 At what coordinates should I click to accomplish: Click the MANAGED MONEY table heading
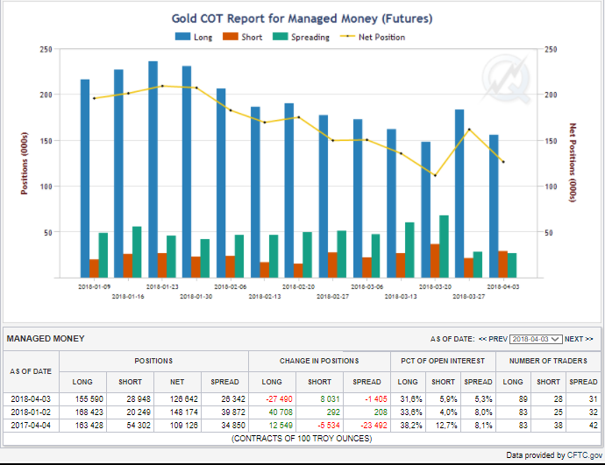46,339
